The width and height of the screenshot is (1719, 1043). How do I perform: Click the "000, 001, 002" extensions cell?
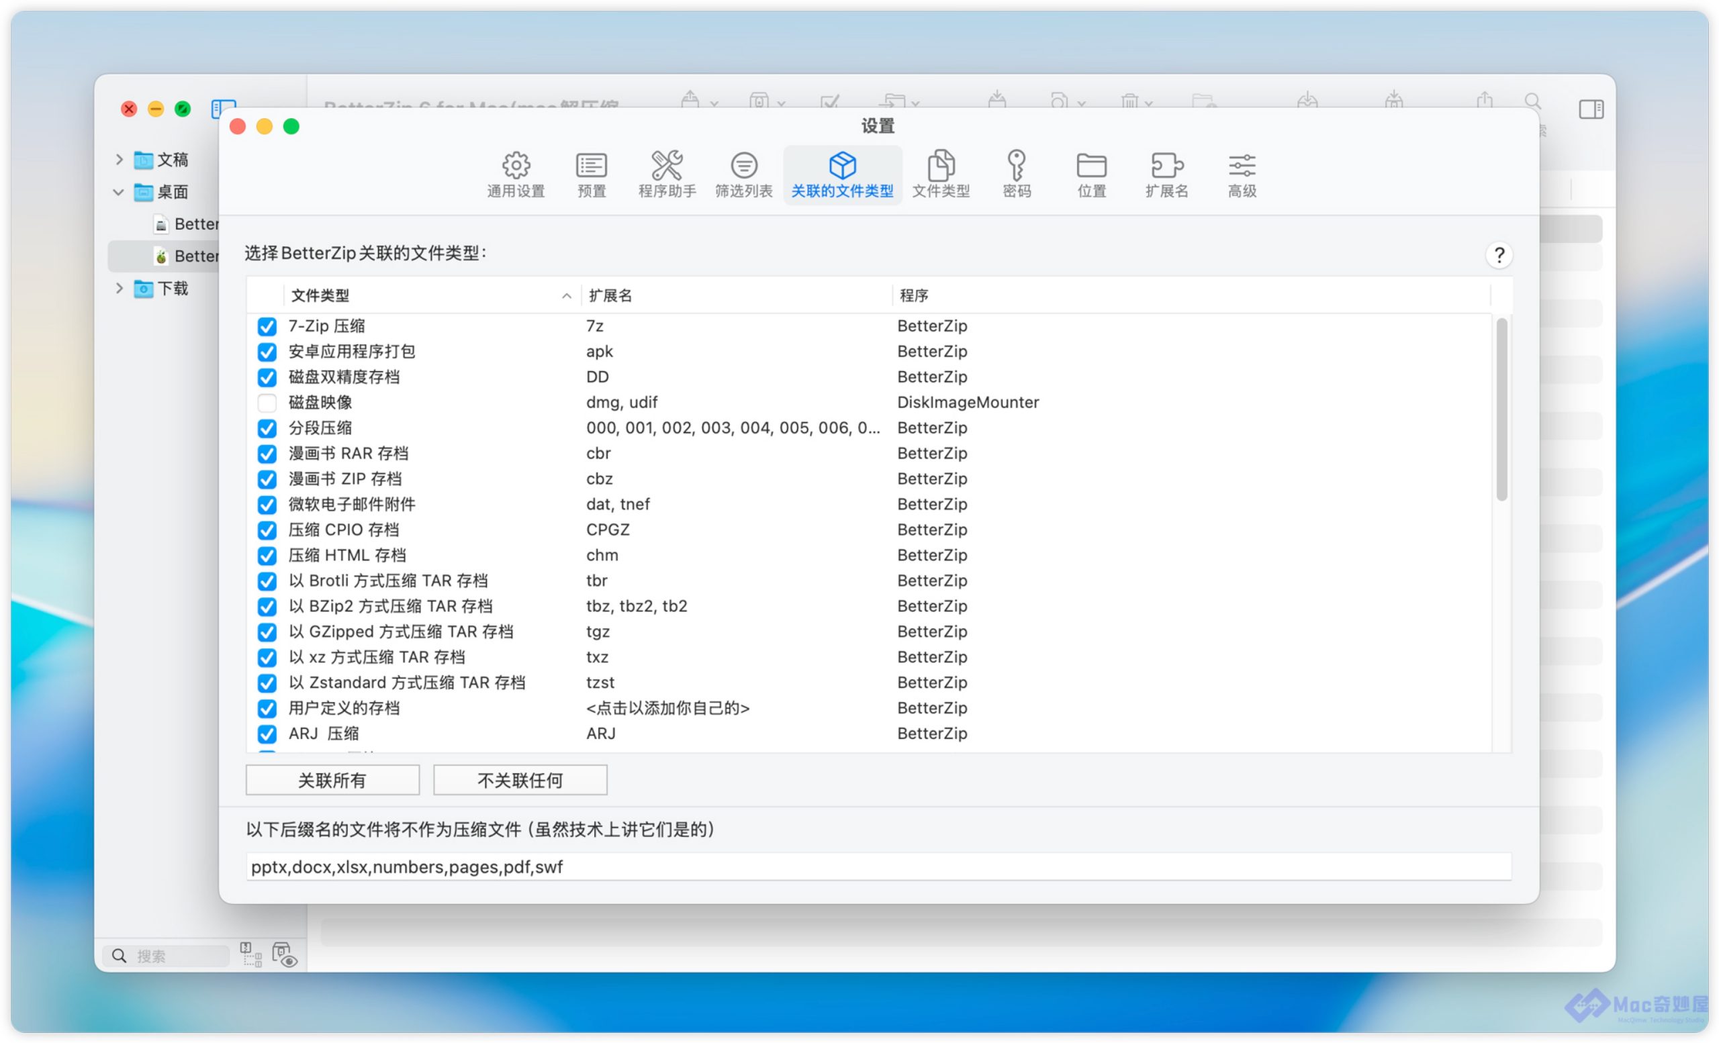[x=733, y=428]
